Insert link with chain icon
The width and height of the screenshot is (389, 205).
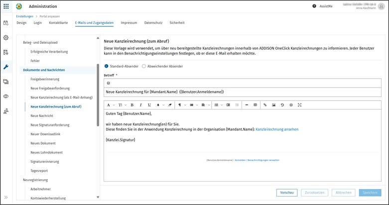(265, 105)
